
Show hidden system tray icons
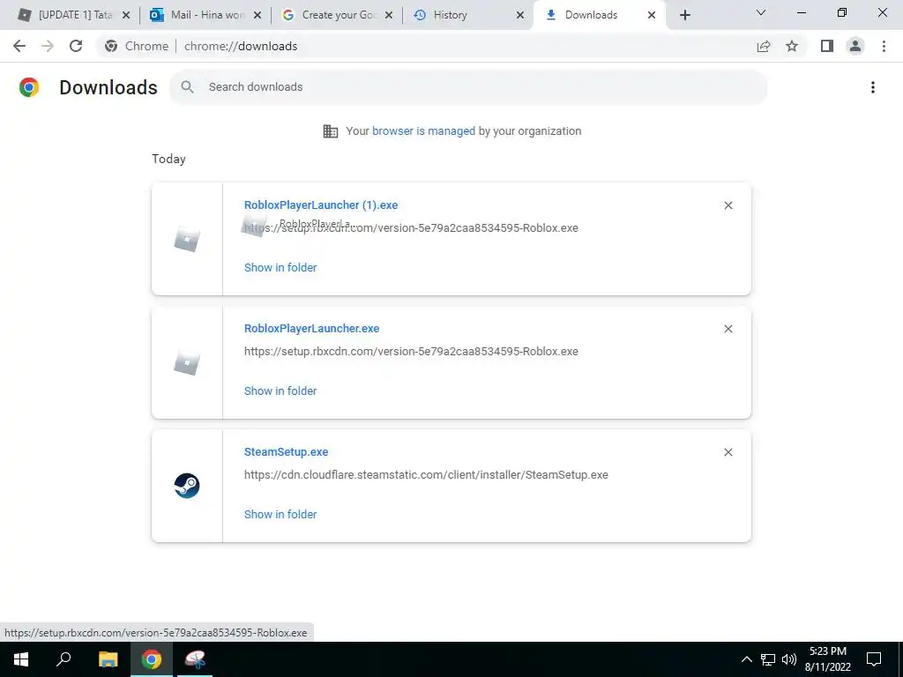pos(746,659)
